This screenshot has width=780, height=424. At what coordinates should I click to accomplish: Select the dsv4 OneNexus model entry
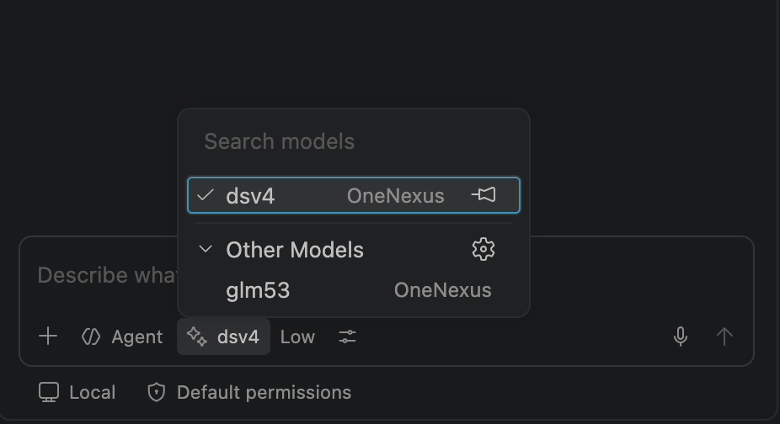(x=354, y=195)
